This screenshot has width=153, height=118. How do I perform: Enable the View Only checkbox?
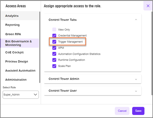(x=54, y=29)
